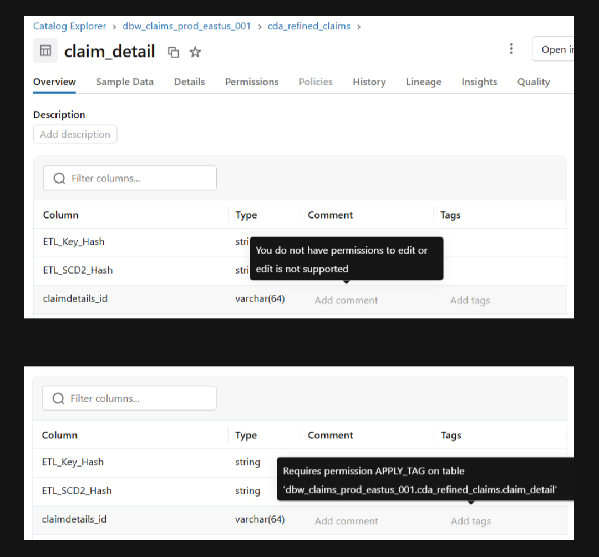
Task: Select ETL_Key_Hash in lower table
Action: [73, 462]
